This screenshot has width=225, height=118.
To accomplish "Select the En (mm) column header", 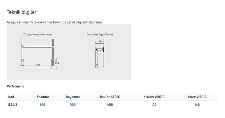I will click(43, 97).
